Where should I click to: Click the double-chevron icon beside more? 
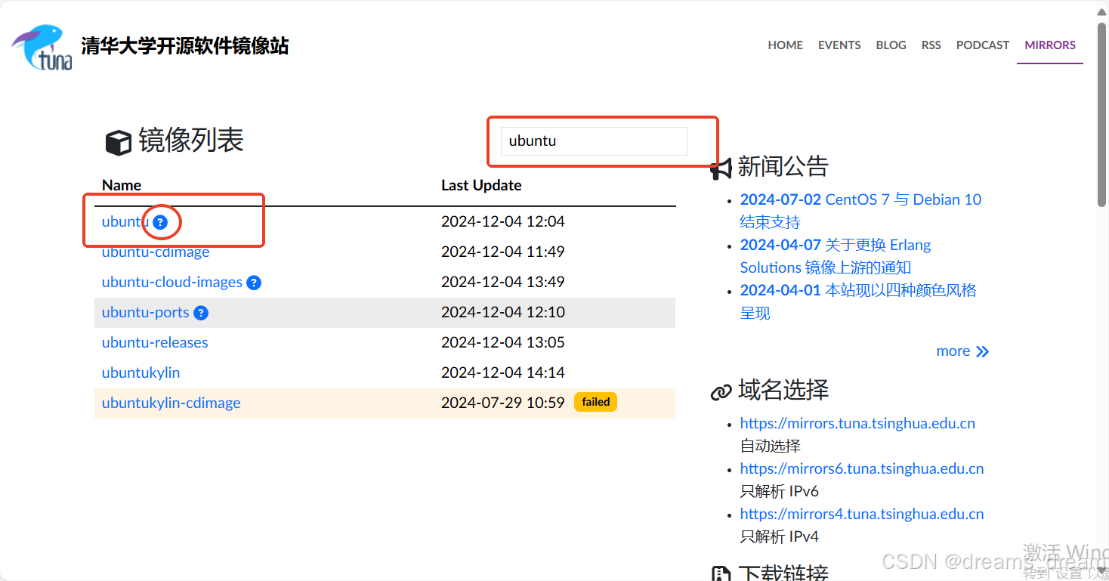tap(982, 351)
